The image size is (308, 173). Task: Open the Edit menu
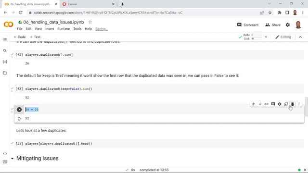click(28, 29)
